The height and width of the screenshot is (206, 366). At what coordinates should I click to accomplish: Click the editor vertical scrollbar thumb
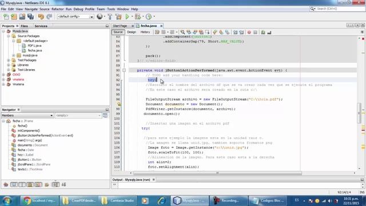click(x=359, y=113)
